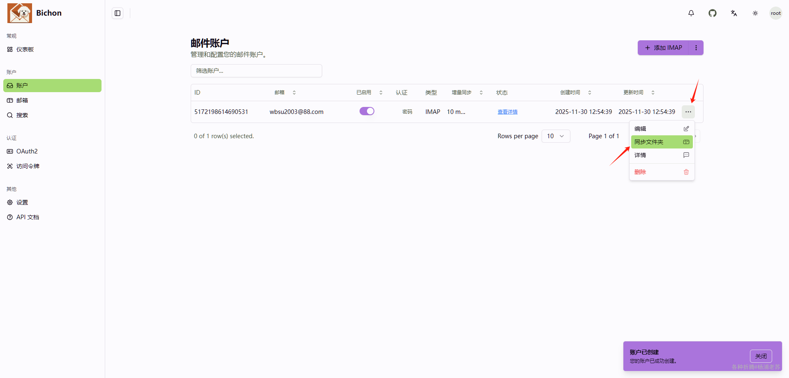Click 添加 IMAP button
The image size is (789, 378).
(x=663, y=48)
